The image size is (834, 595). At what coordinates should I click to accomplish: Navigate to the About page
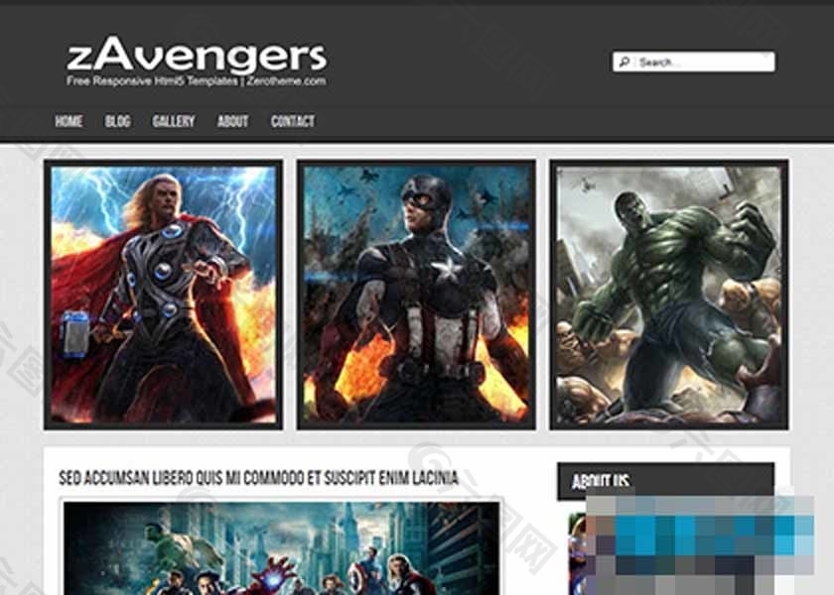pyautogui.click(x=233, y=121)
